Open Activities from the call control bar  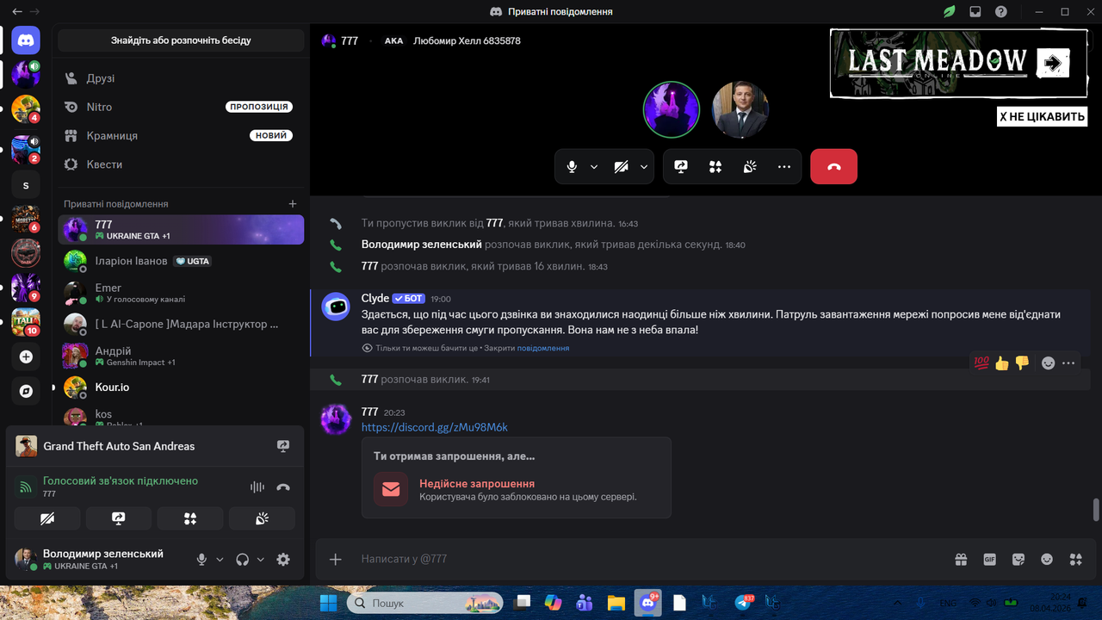click(715, 167)
